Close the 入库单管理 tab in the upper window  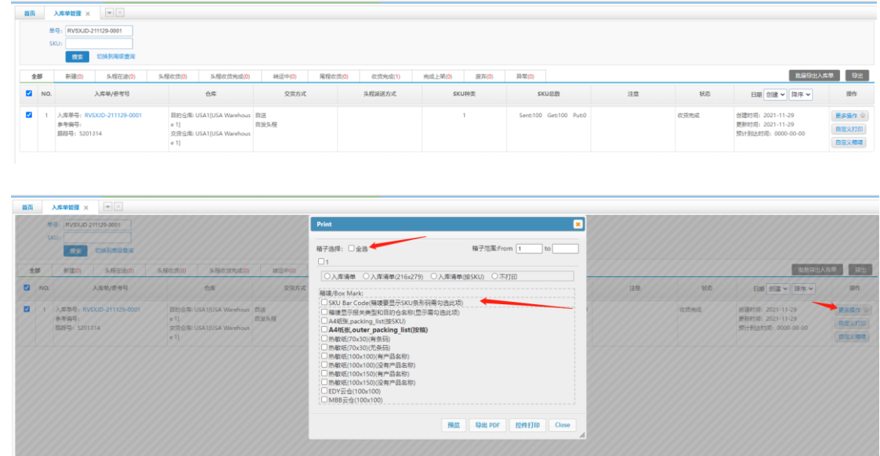(88, 13)
